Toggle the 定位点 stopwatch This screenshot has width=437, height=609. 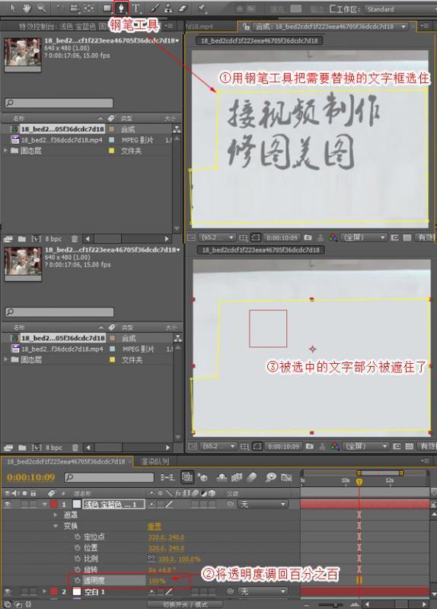78,537
